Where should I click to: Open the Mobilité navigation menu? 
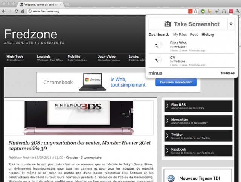point(78,58)
